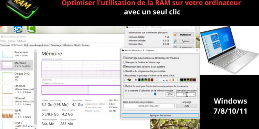Click the "2 de 2" slots value
This screenshot has width=259, height=129.
point(112,104)
